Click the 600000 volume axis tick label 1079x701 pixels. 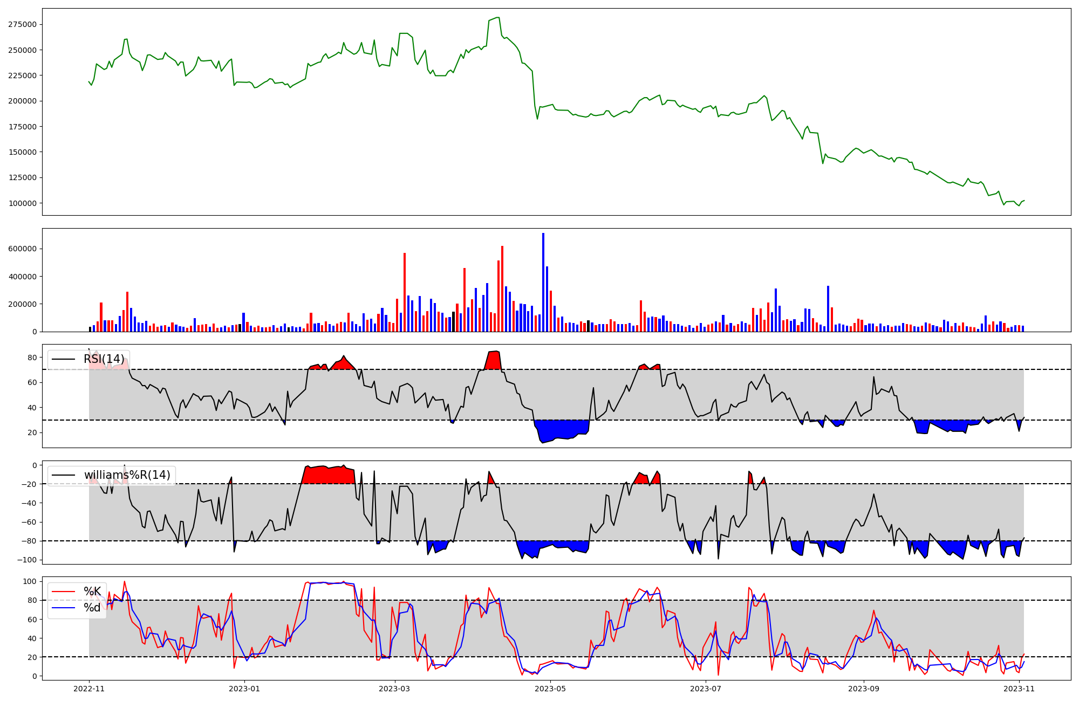click(23, 249)
